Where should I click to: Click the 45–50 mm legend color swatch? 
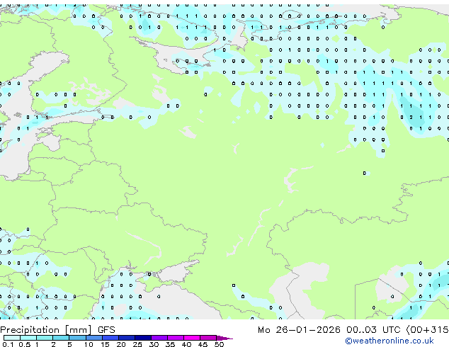208,338
